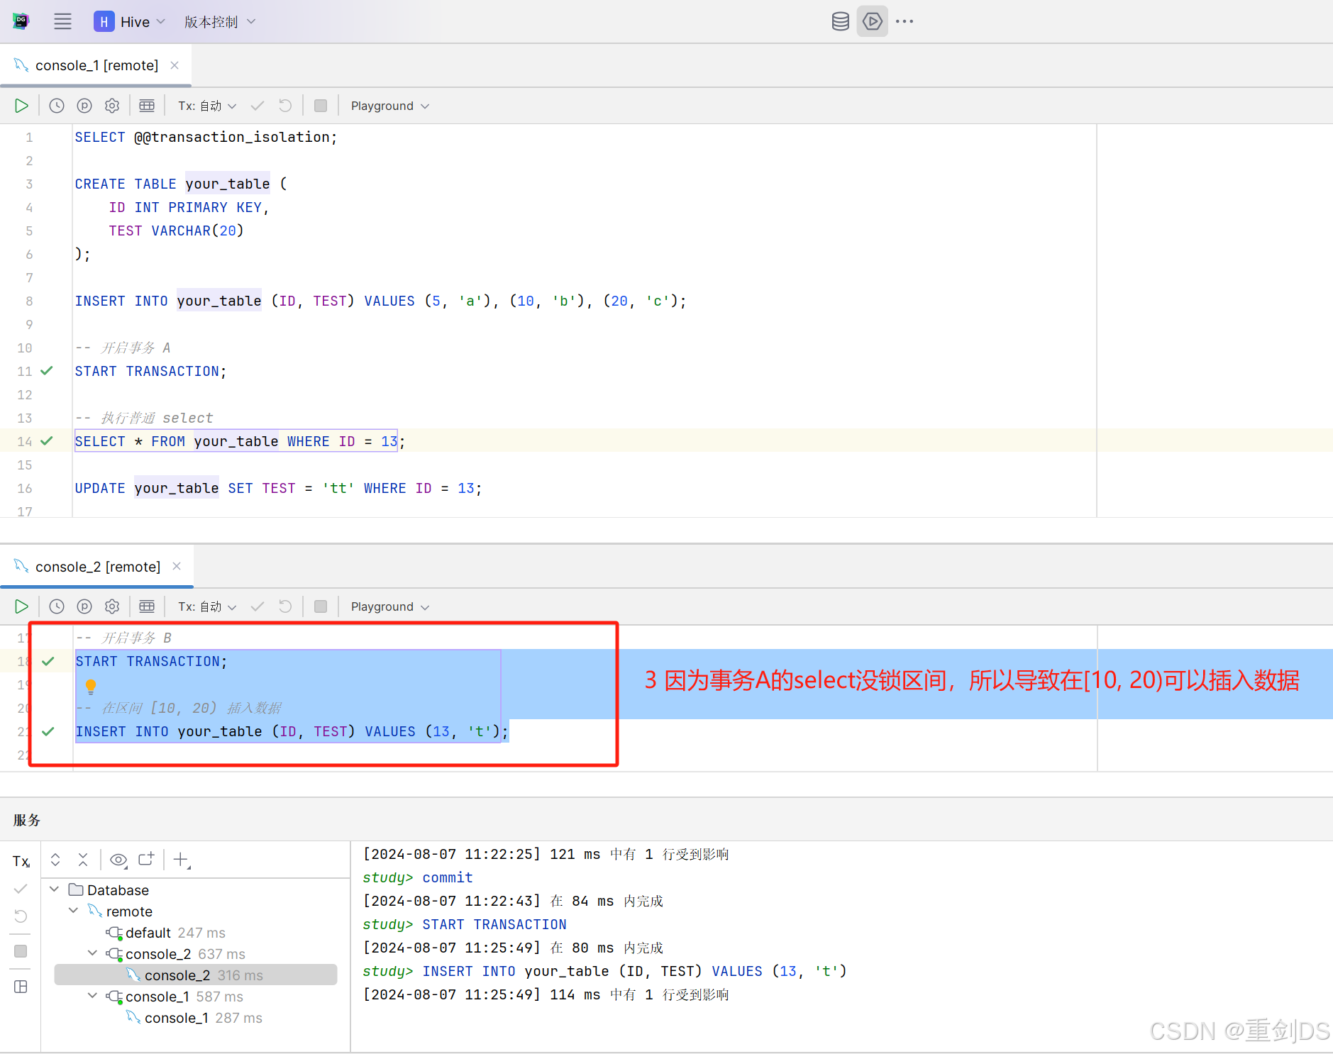Open settings gear in console_2 toolbar

[x=112, y=606]
